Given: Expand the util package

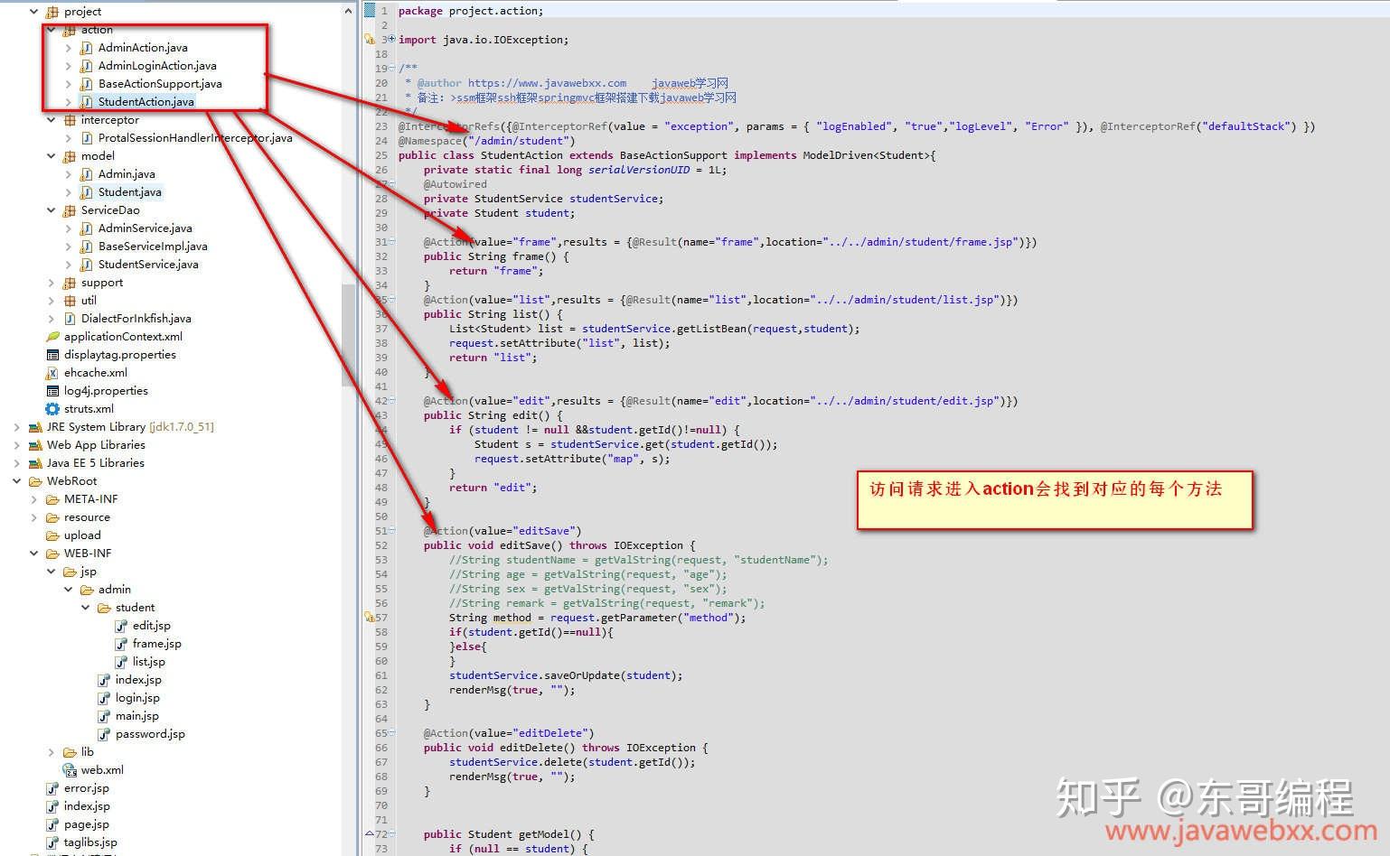Looking at the screenshot, I should pos(52,301).
